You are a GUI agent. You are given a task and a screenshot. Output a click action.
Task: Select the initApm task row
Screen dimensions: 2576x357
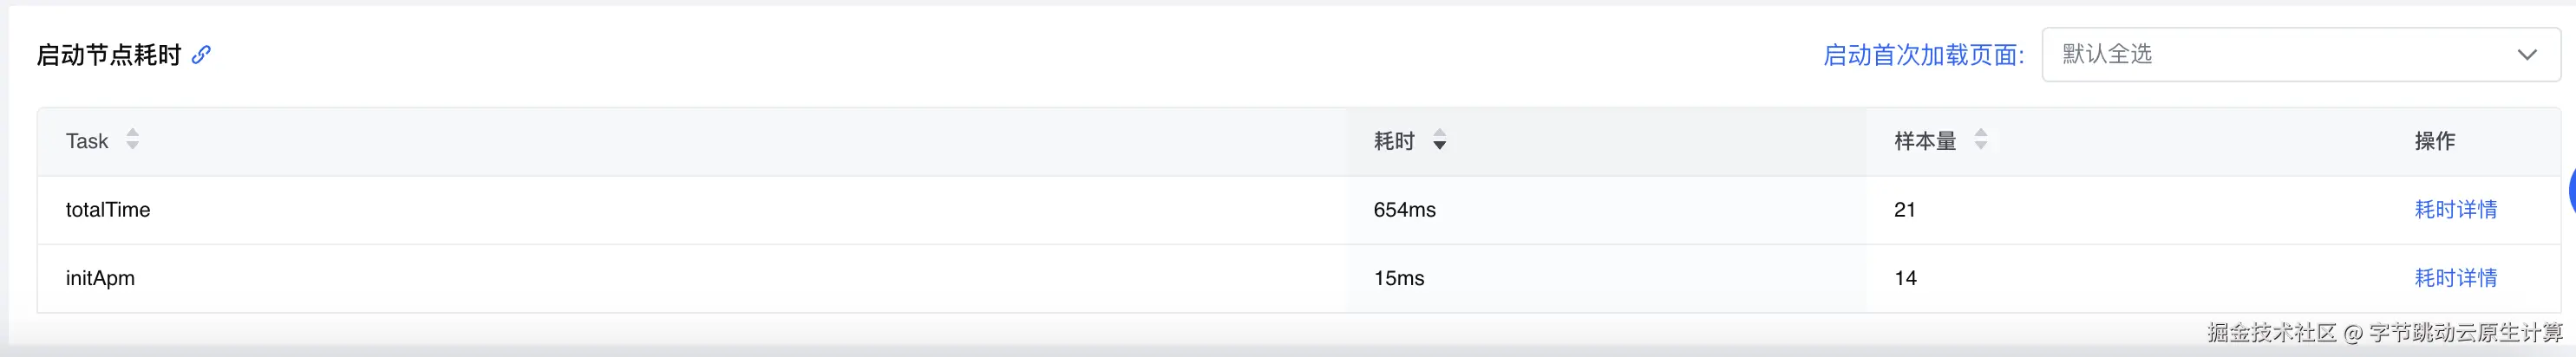pos(100,278)
